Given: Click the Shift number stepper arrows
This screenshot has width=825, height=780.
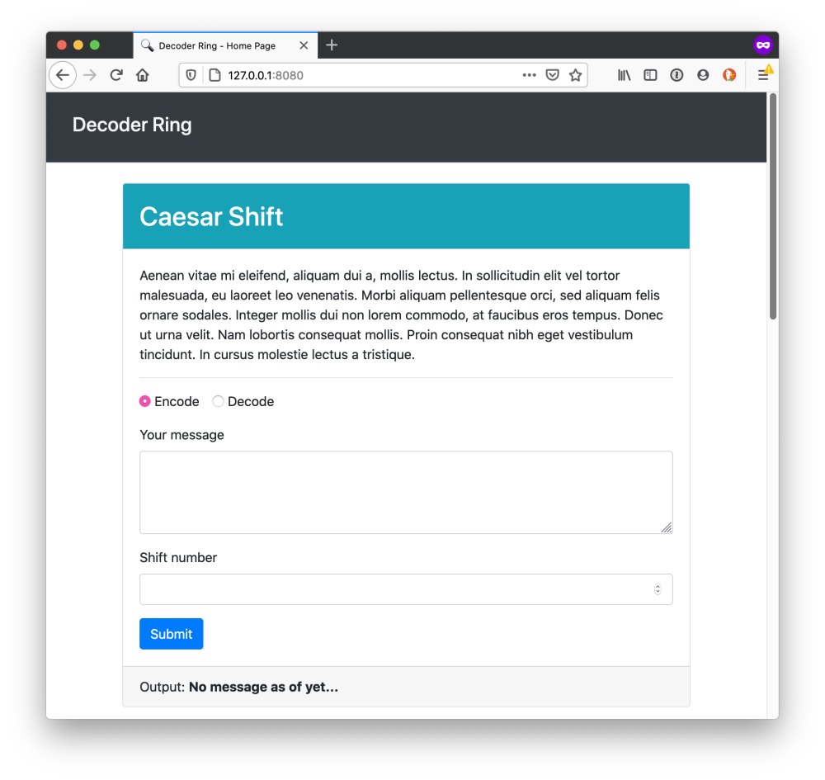Looking at the screenshot, I should 658,589.
